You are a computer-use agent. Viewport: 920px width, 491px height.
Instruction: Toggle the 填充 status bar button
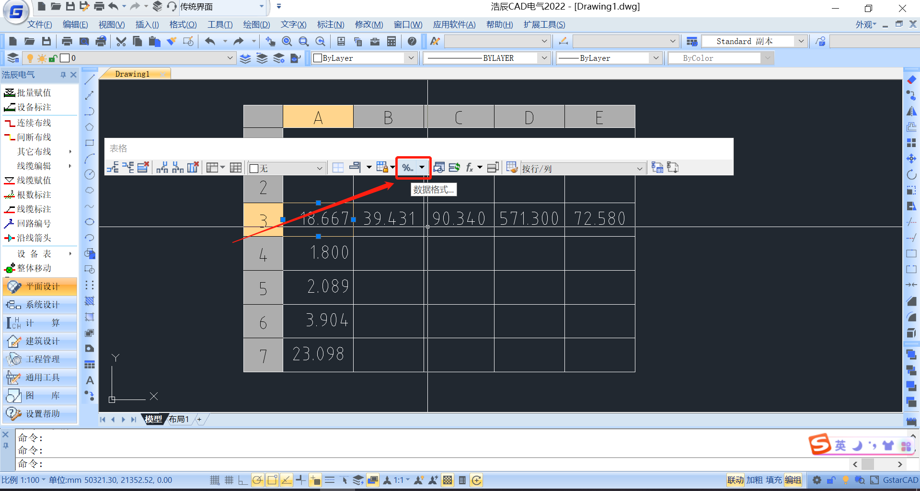point(773,480)
